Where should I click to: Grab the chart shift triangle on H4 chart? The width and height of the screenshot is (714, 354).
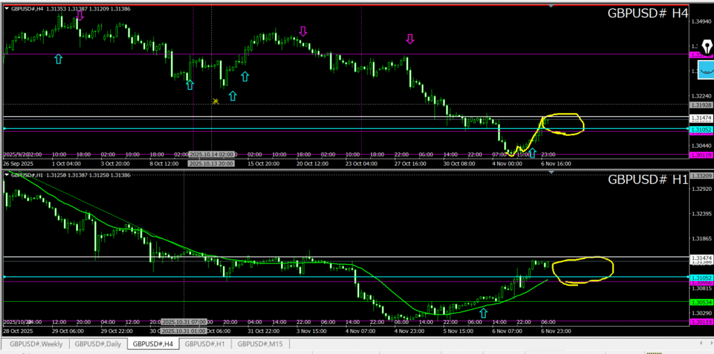[x=551, y=6]
